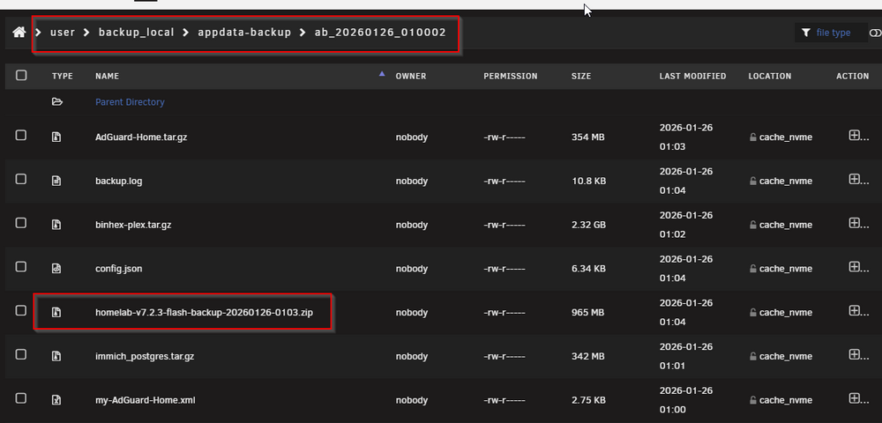Click owner 'nobody' of backup.log
The width and height of the screenshot is (882, 423).
[x=412, y=181]
